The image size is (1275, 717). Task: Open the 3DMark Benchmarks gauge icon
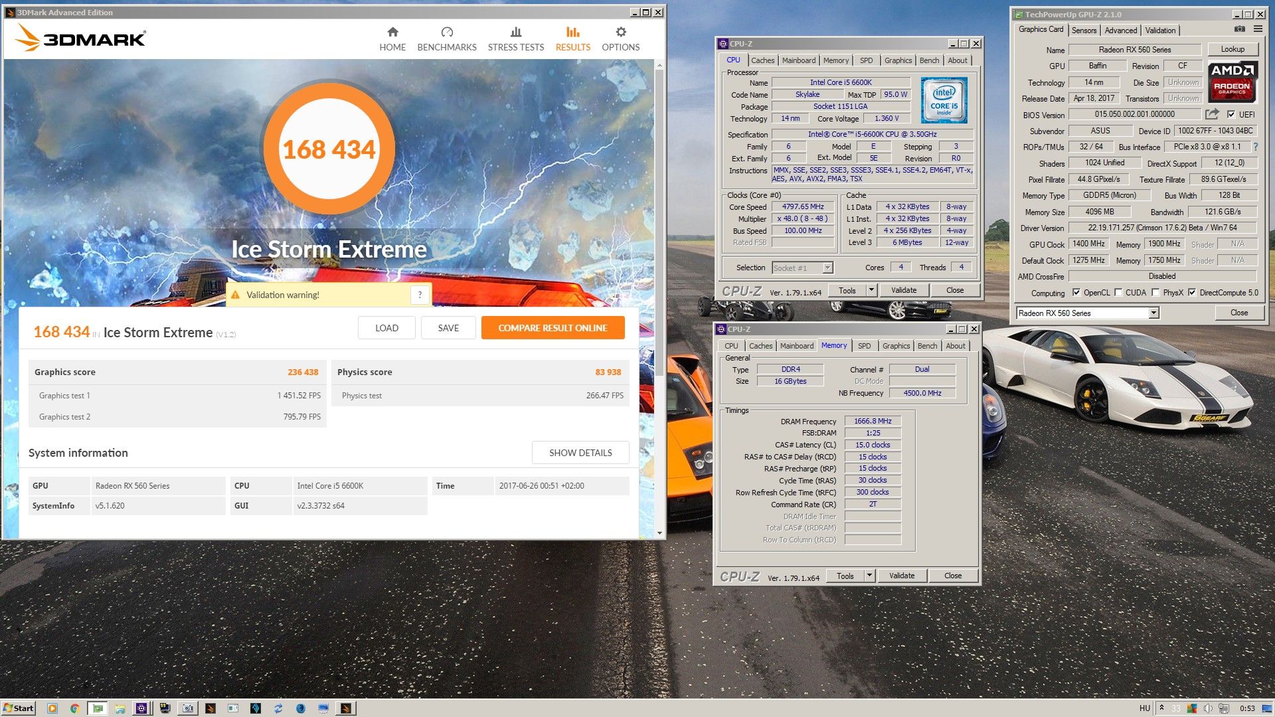(446, 32)
